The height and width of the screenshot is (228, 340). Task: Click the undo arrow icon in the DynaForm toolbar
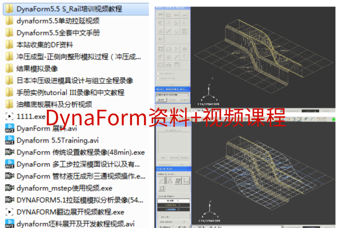318,119
